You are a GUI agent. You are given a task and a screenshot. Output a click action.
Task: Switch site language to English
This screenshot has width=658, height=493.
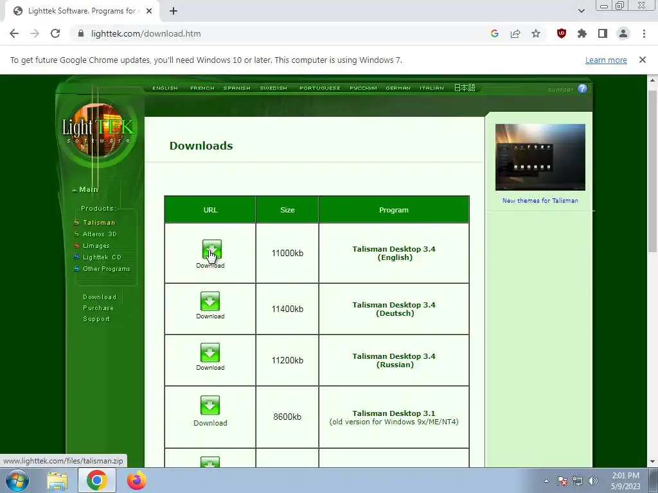click(x=165, y=88)
